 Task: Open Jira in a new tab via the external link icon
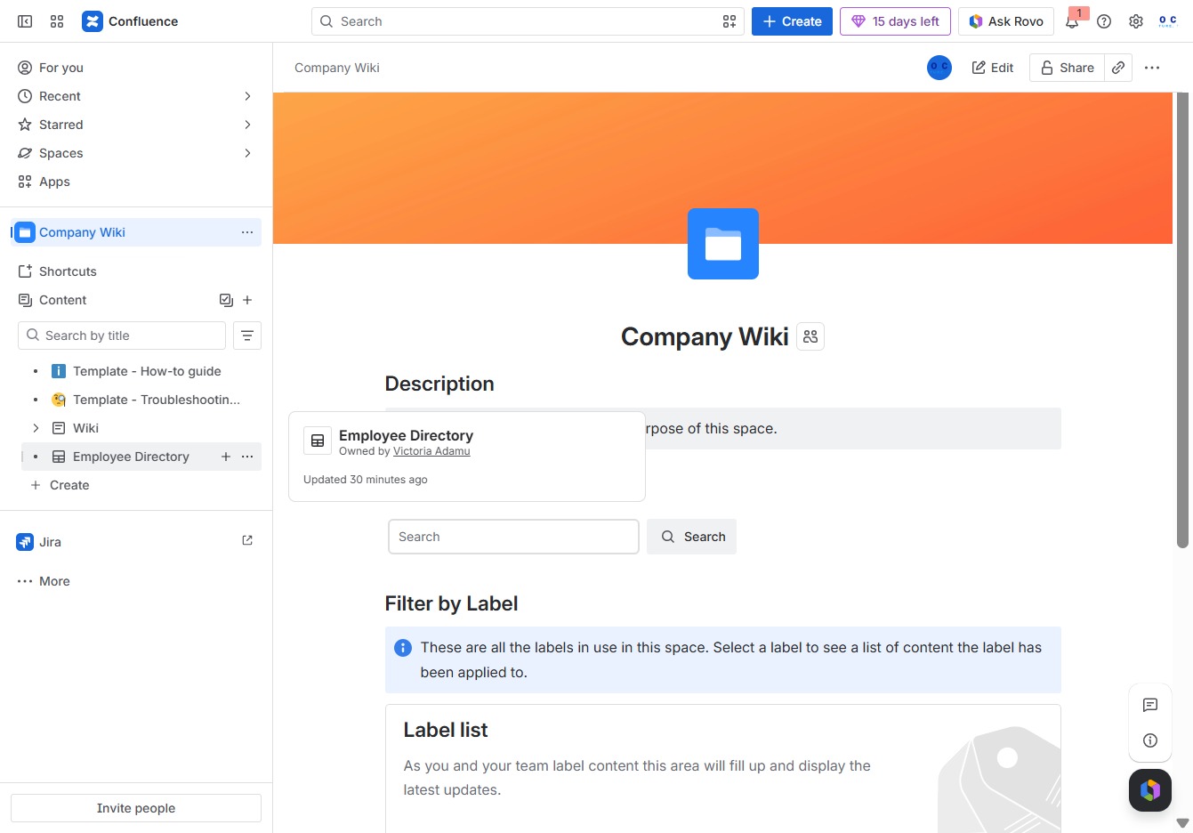247,540
